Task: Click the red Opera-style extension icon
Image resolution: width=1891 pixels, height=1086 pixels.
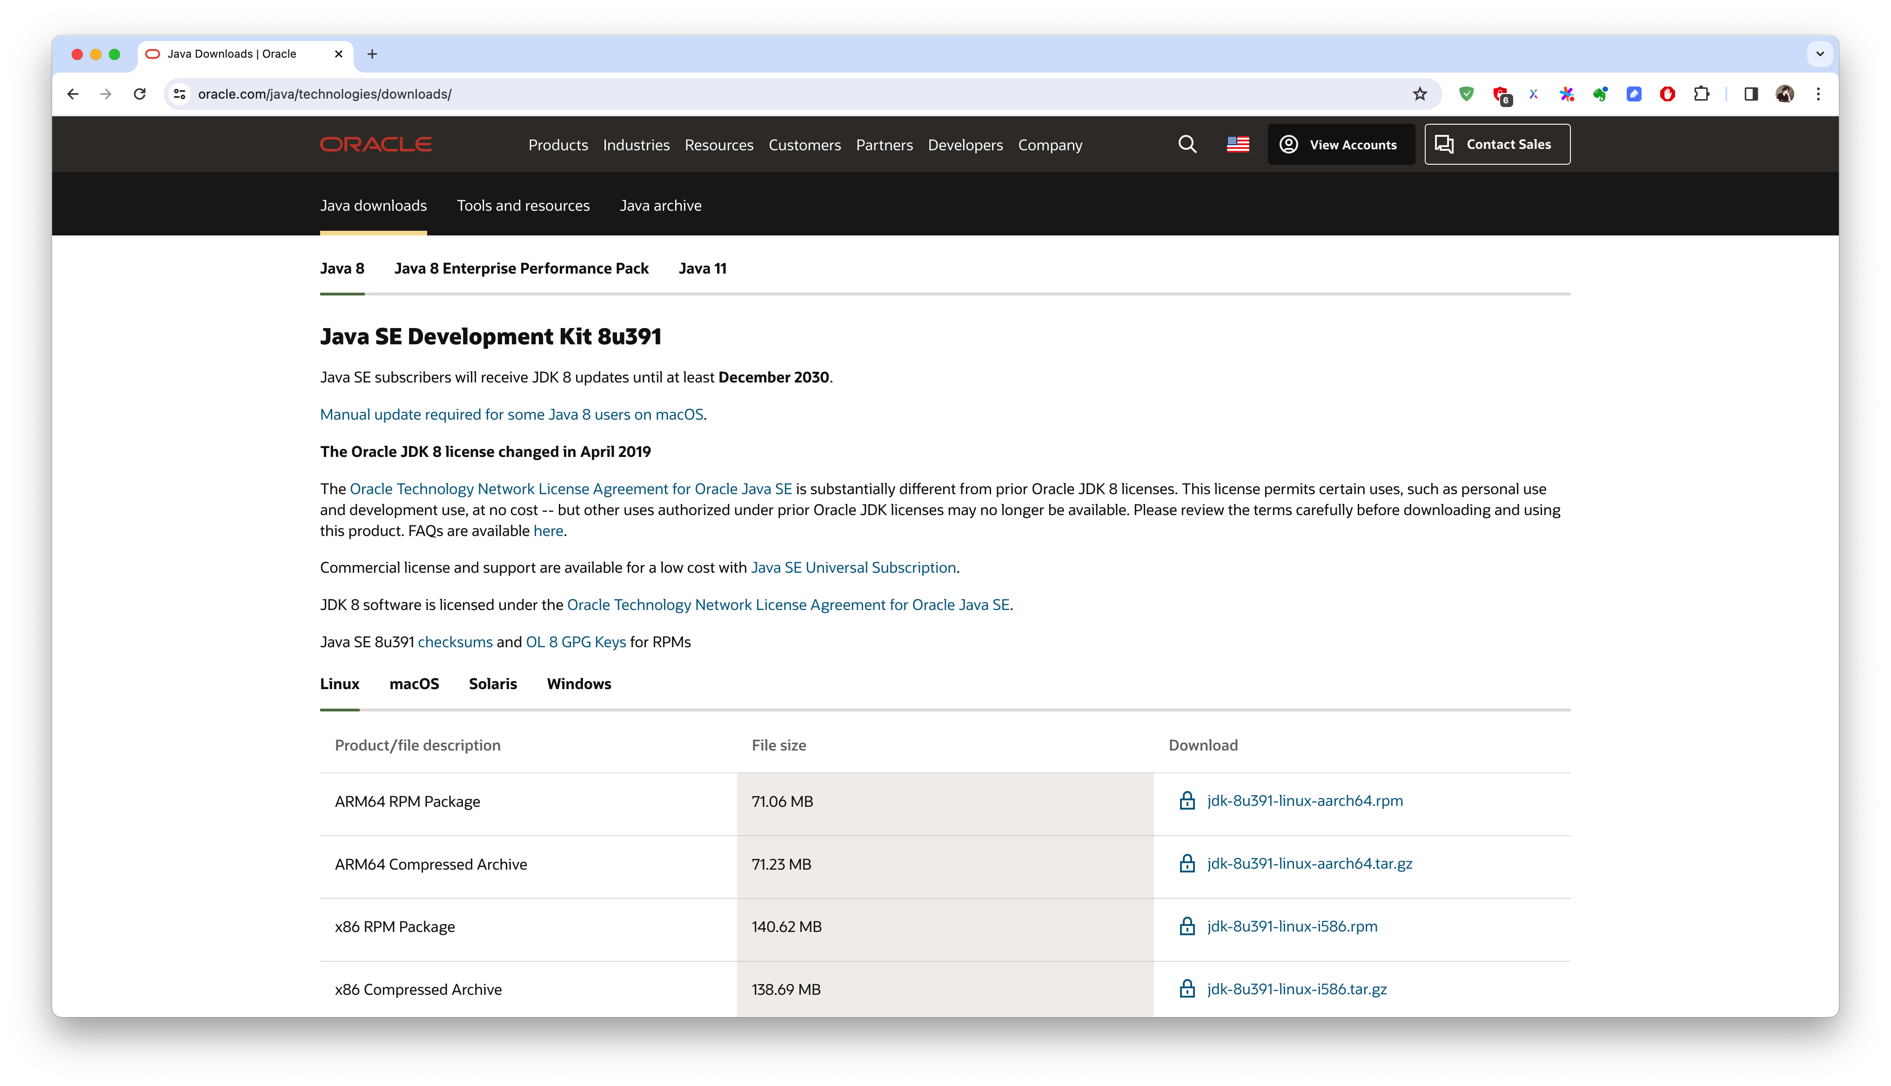Action: (x=1667, y=94)
